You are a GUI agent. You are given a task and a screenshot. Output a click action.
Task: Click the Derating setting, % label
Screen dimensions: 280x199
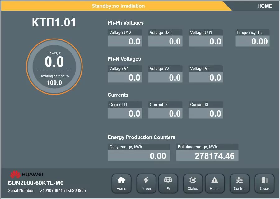54,76
